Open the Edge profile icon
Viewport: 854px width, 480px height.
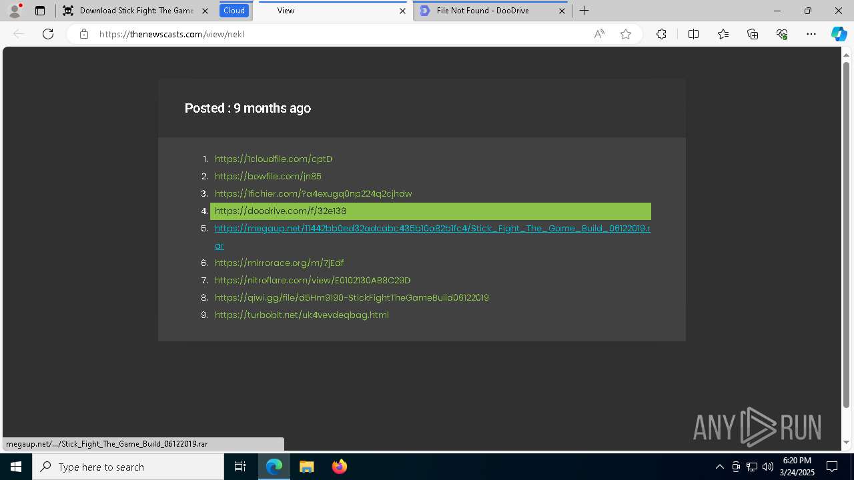click(15, 11)
